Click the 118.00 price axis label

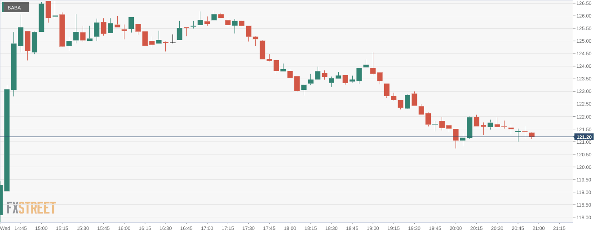[584, 218]
